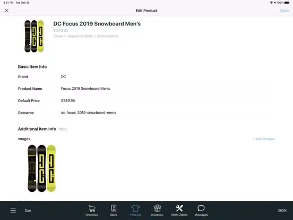Tap the user name Dan
Image resolution: width=293 pixels, height=220 pixels.
pyautogui.click(x=28, y=210)
